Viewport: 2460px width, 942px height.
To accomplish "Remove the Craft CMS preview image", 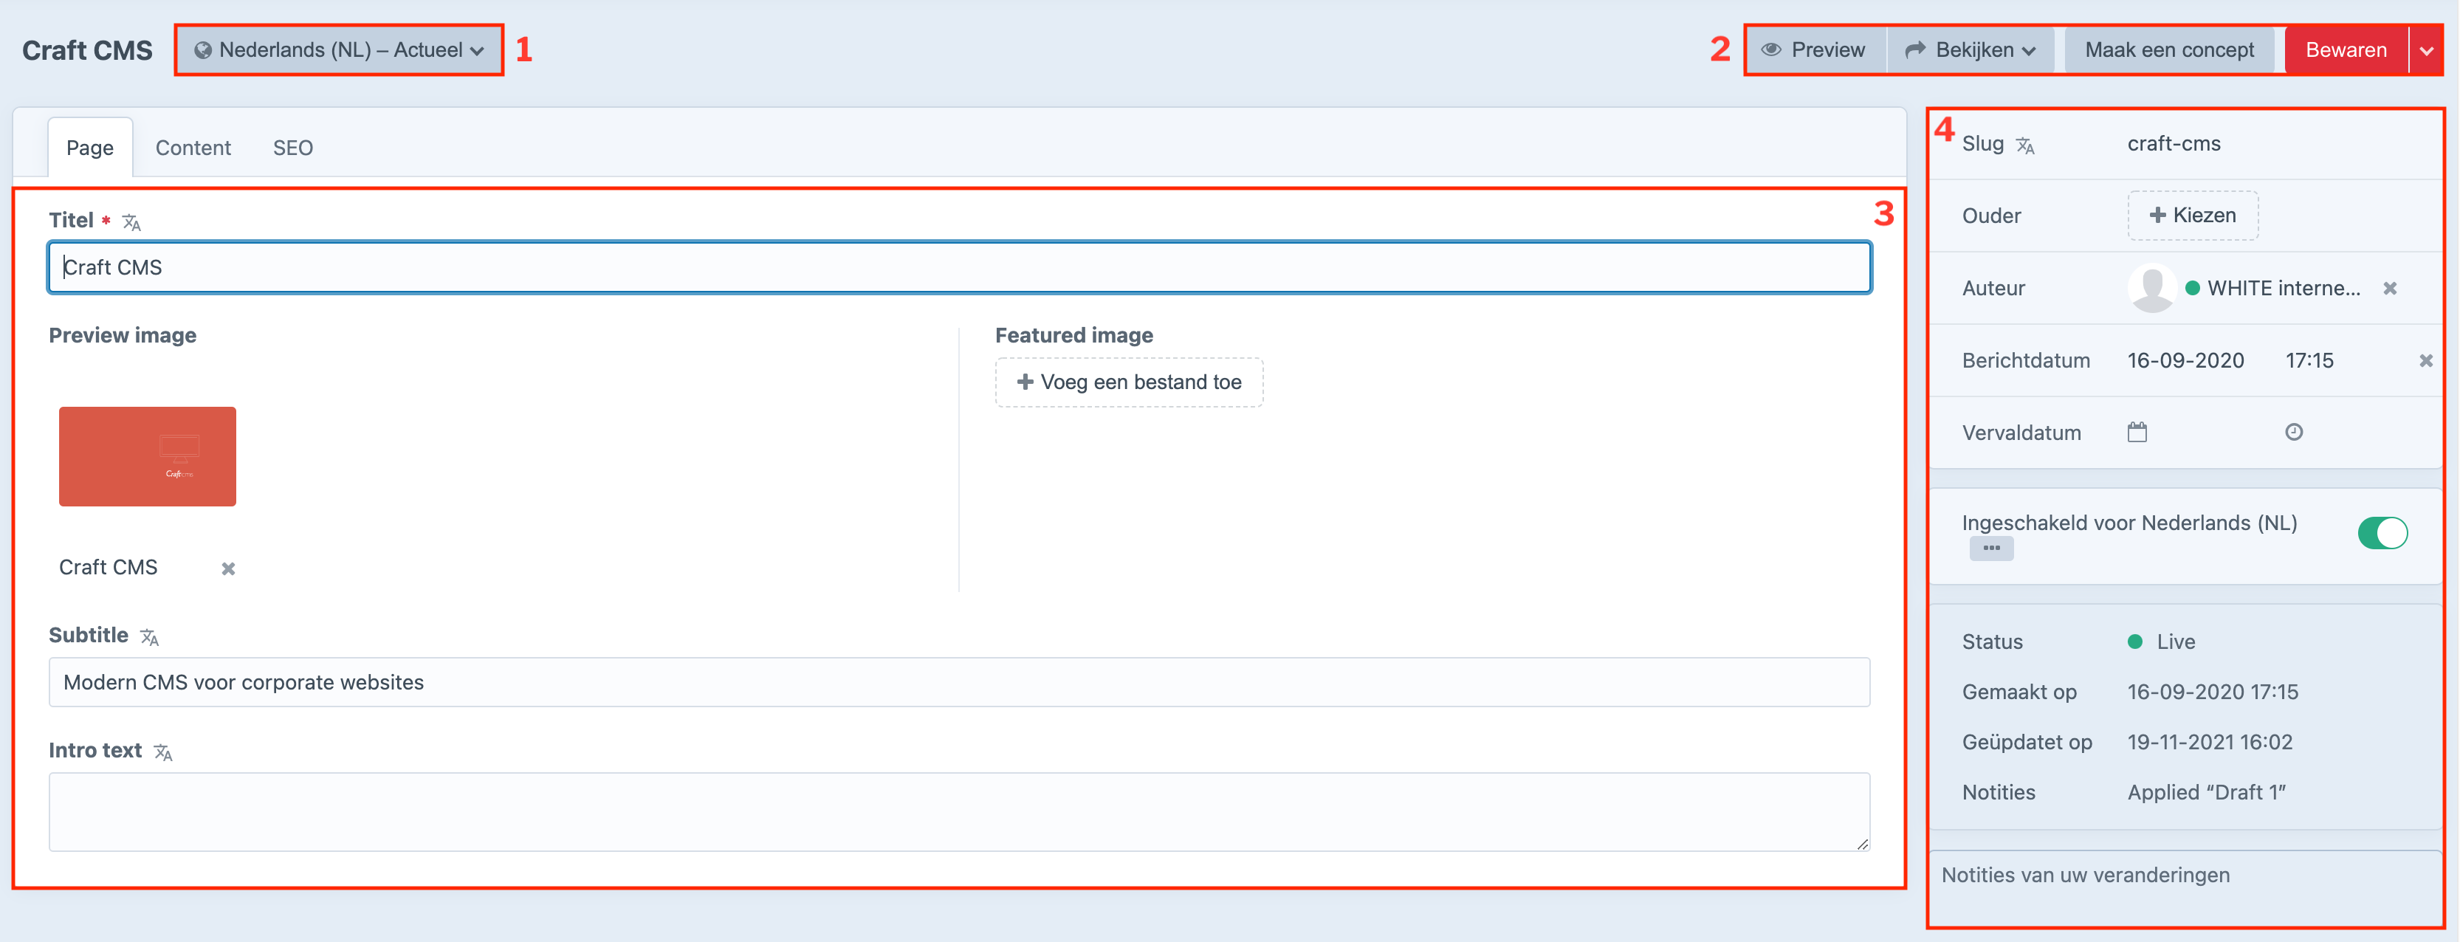I will click(x=228, y=568).
